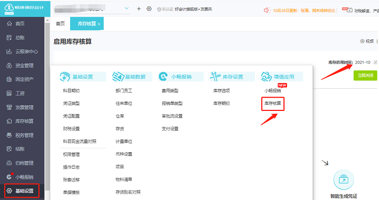The height and width of the screenshot is (200, 379).
Task: Open 报销单类型 under 小畅报销
Action: coord(172,103)
